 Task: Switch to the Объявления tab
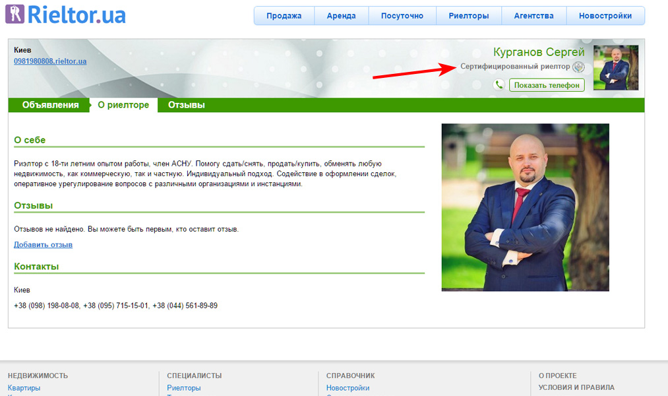pos(50,105)
